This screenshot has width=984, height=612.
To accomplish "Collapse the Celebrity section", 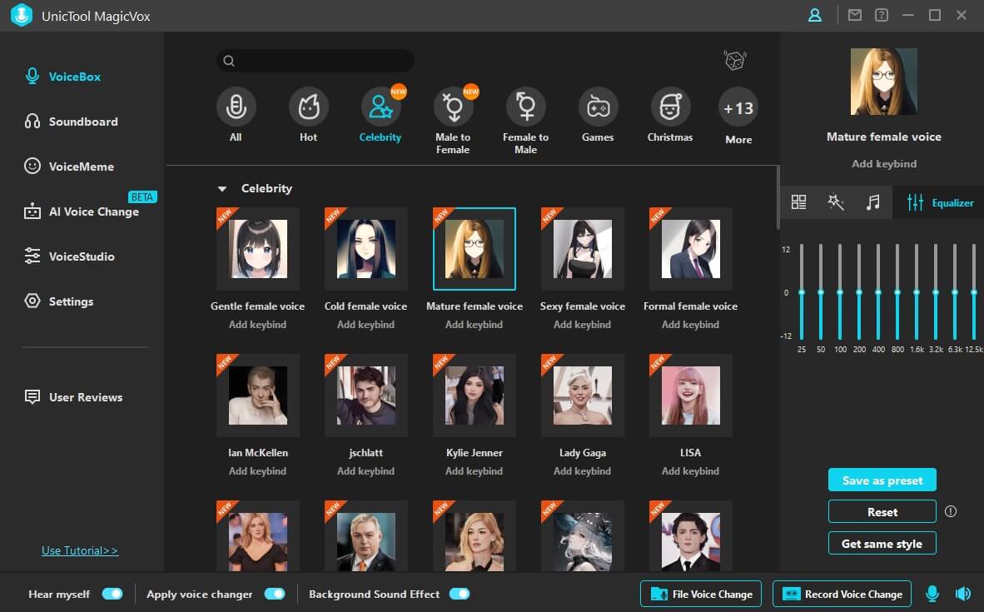I will point(221,188).
